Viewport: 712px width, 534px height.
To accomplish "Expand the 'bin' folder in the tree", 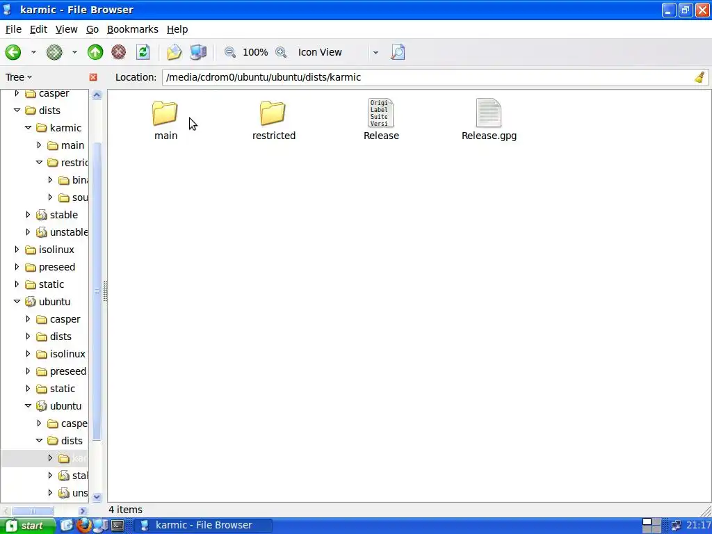I will tap(50, 180).
